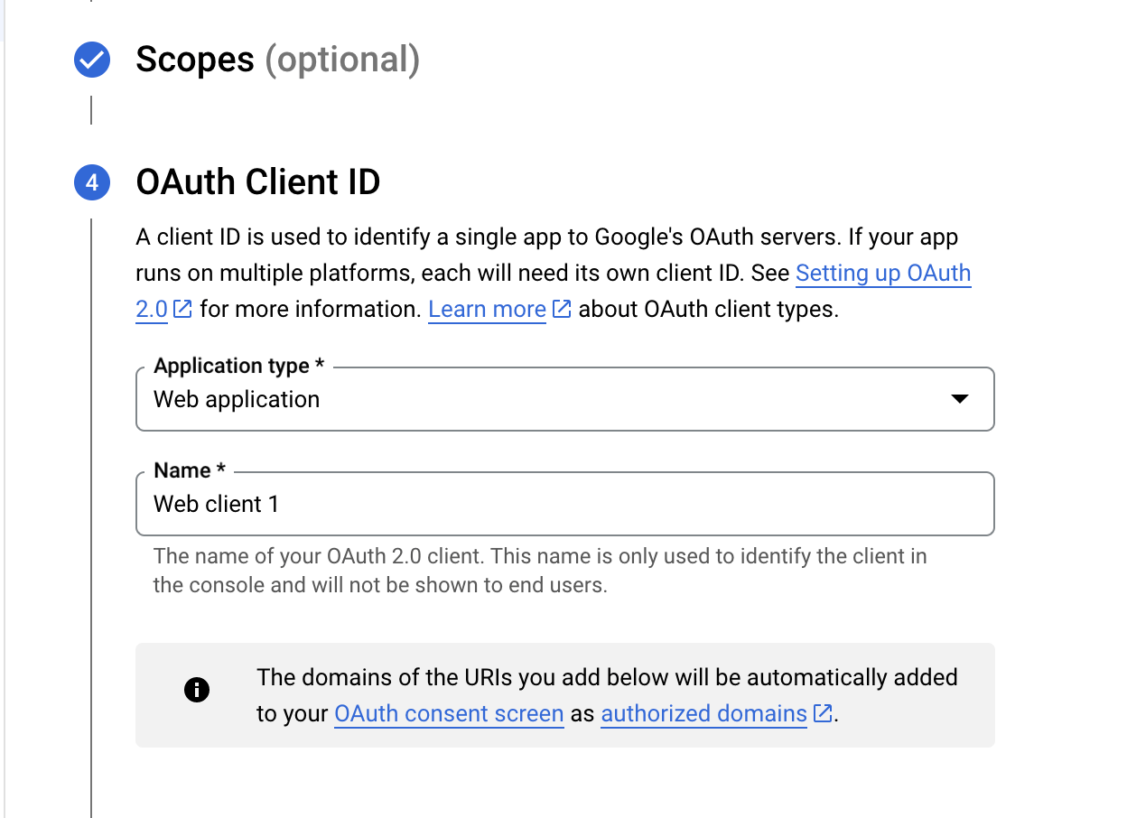Select the 'Scopes (optional)' step heading
The height and width of the screenshot is (818, 1127).
277,60
